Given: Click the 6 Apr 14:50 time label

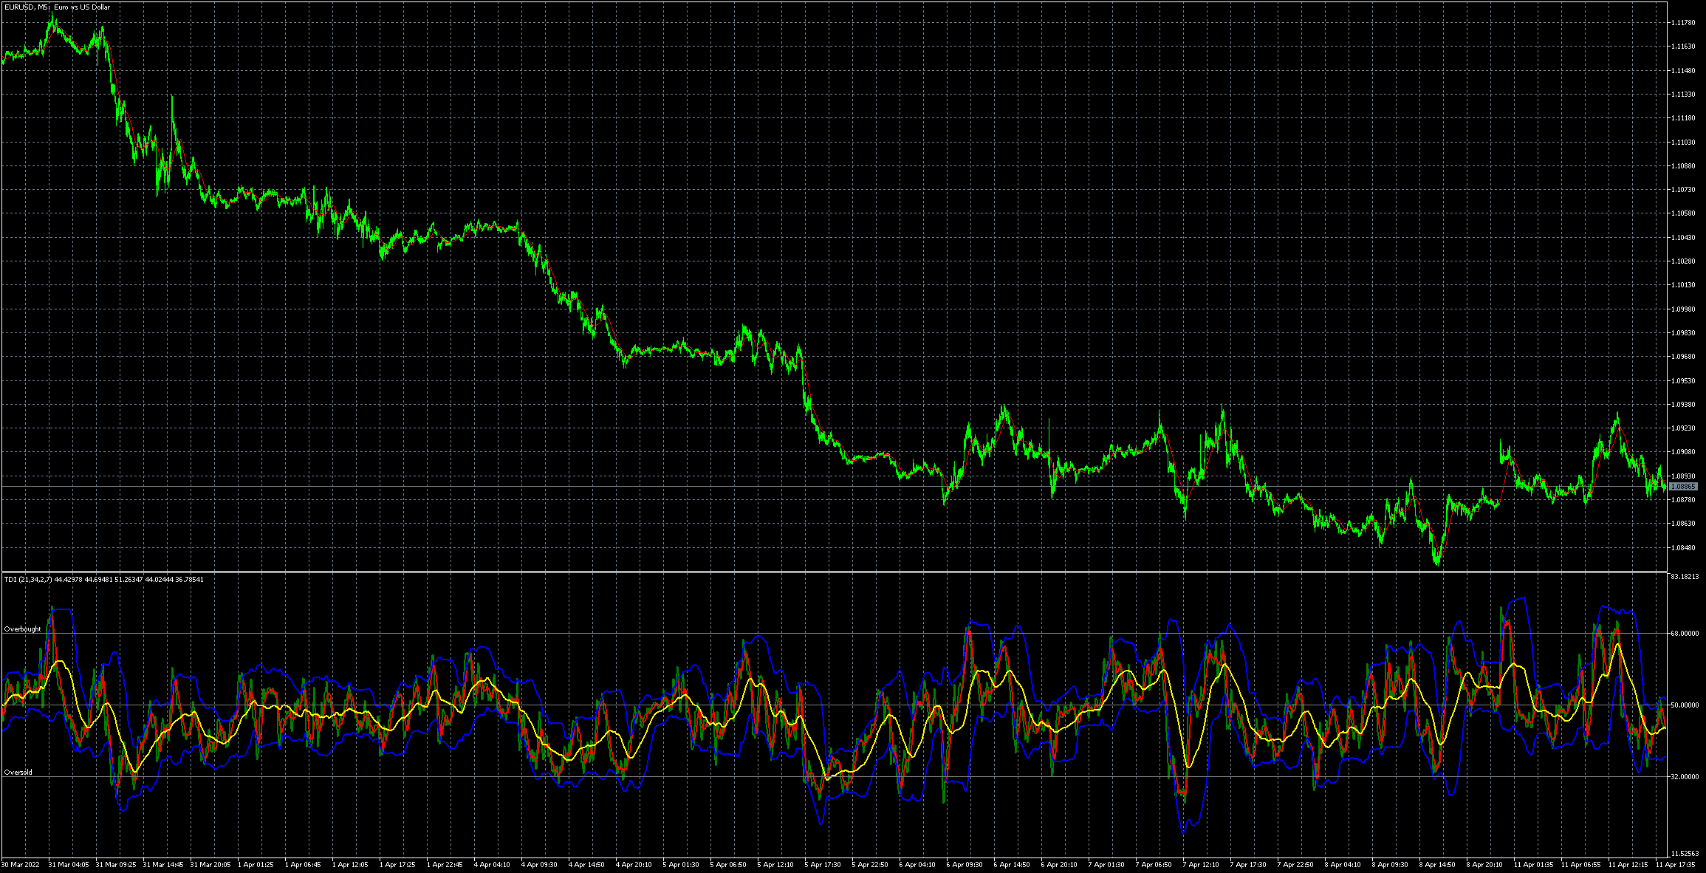Looking at the screenshot, I should (1012, 864).
